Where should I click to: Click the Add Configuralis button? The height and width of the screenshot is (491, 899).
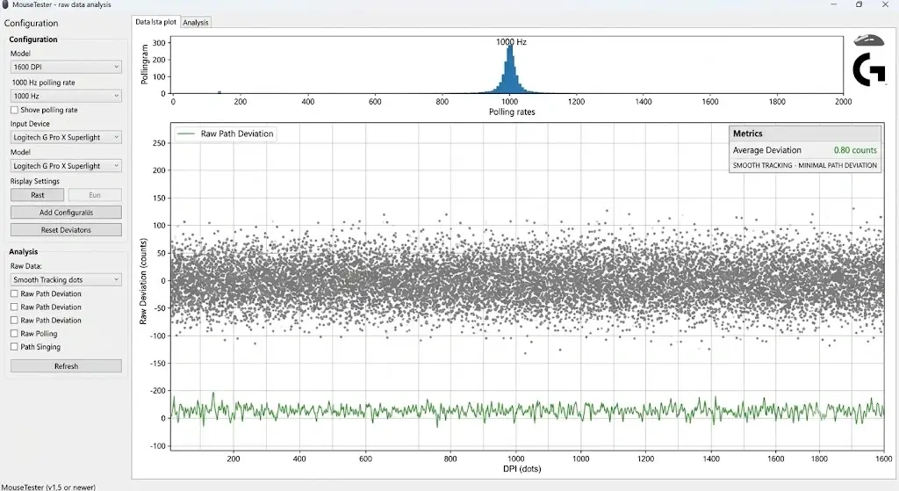click(66, 213)
